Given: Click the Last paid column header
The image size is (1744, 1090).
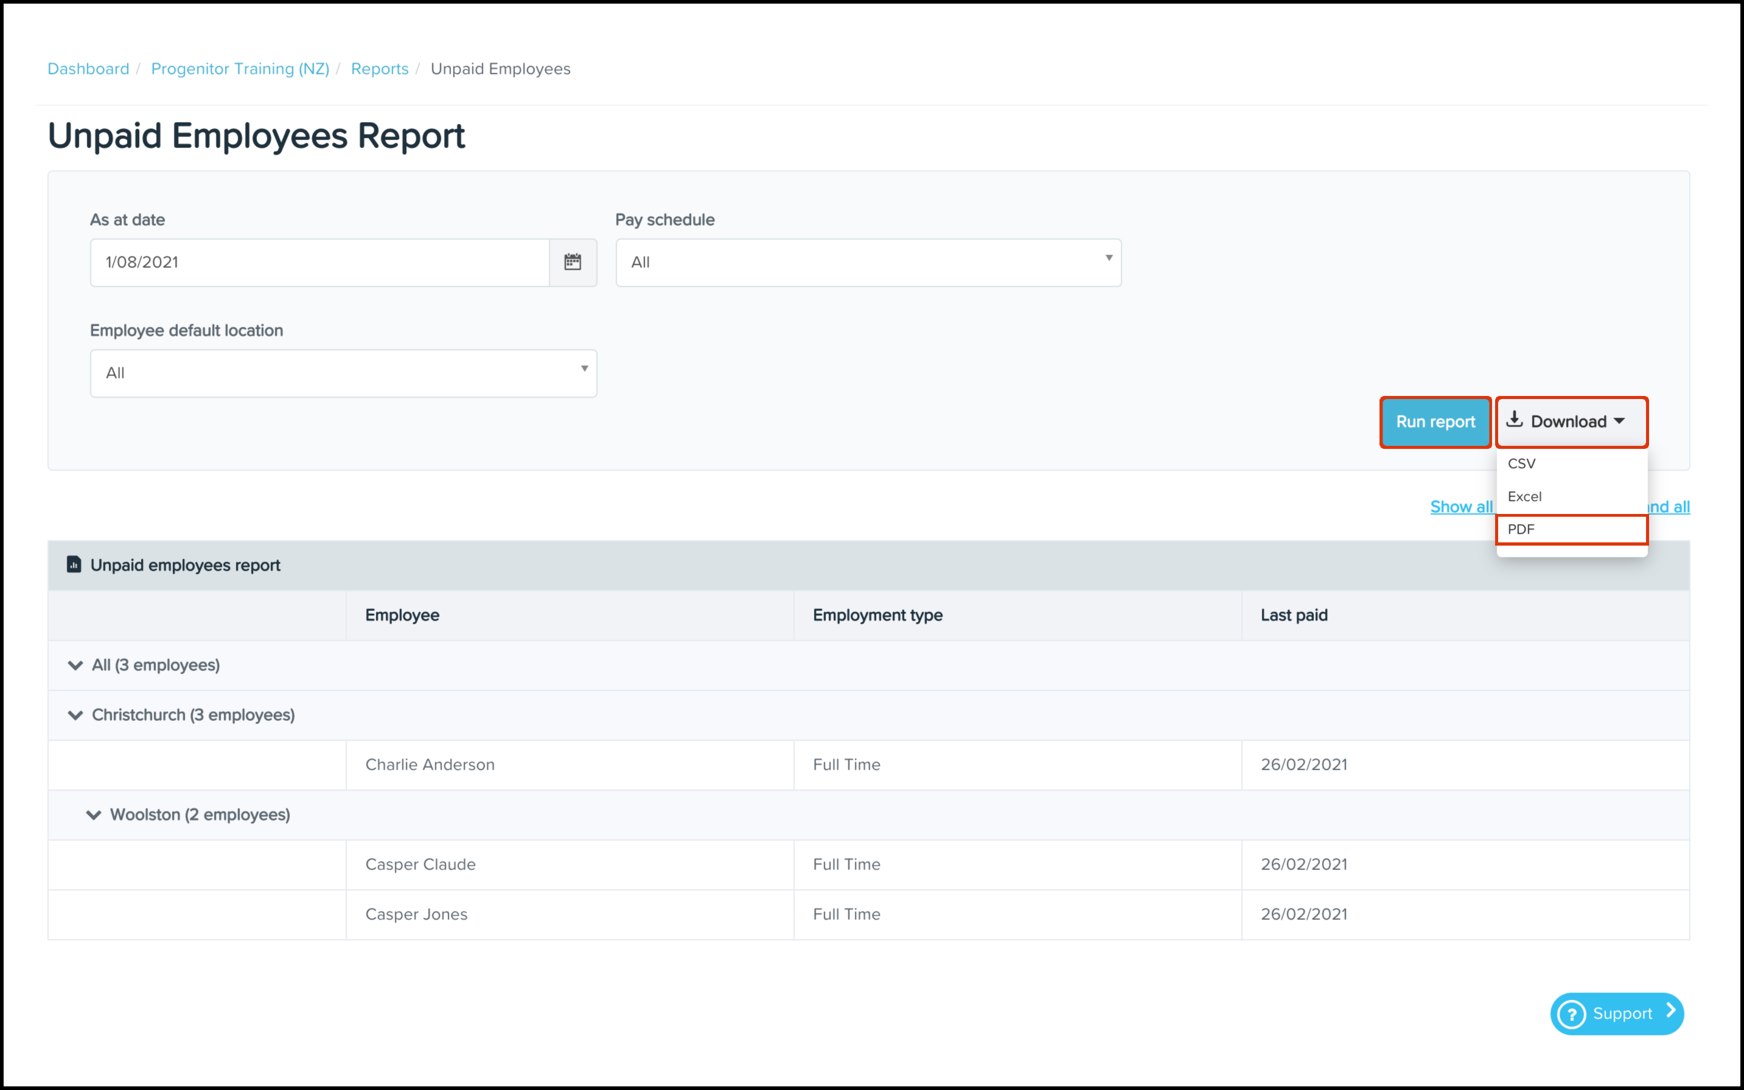Looking at the screenshot, I should tap(1293, 615).
